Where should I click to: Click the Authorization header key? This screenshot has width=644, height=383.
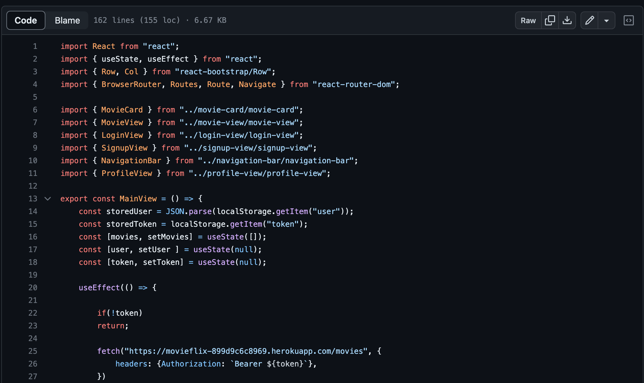coord(191,364)
